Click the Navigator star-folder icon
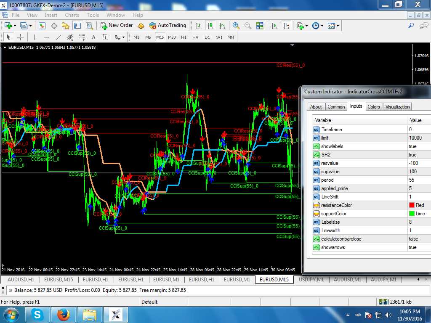This screenshot has height=323, width=431. tap(65, 26)
